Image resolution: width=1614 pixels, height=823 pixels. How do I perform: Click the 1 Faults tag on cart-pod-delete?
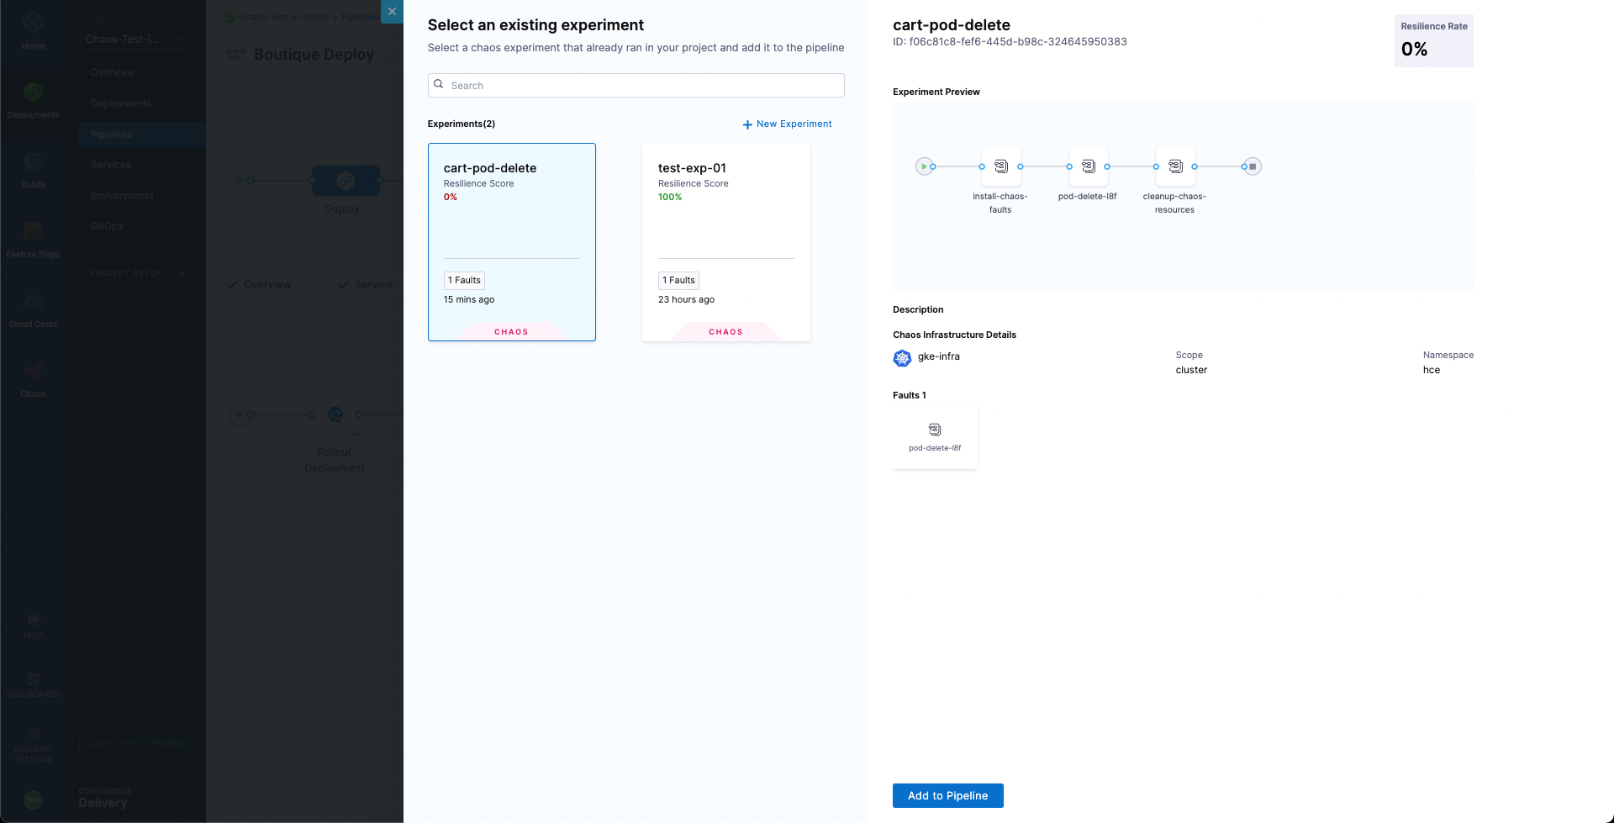[x=464, y=281]
